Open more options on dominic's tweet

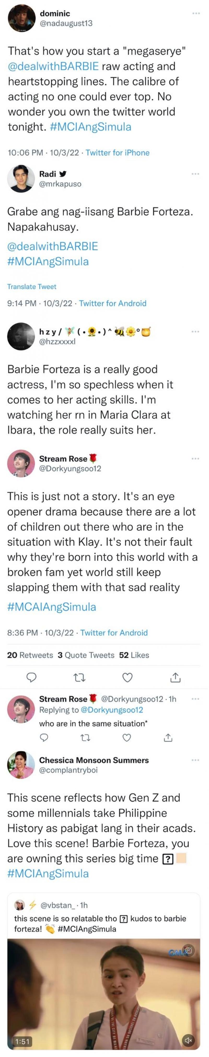[196, 14]
